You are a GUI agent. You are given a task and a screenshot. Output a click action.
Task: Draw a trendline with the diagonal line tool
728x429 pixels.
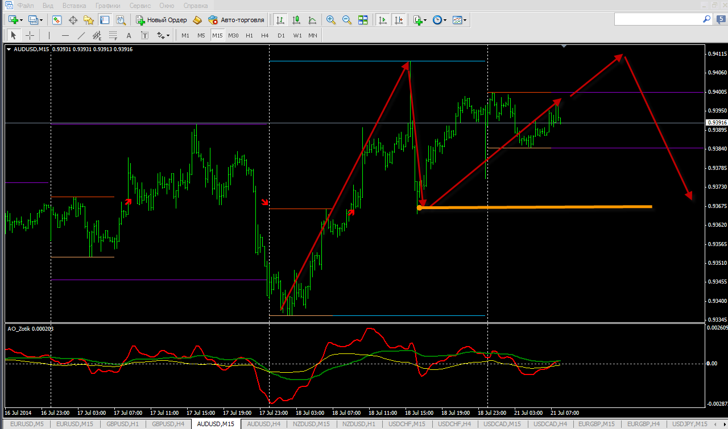(x=80, y=35)
